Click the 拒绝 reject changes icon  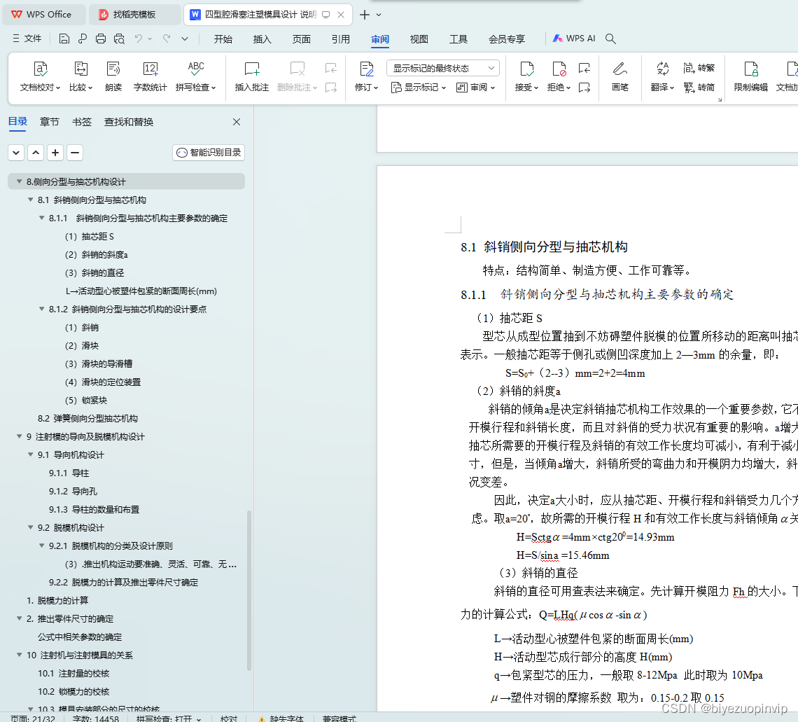pos(559,76)
